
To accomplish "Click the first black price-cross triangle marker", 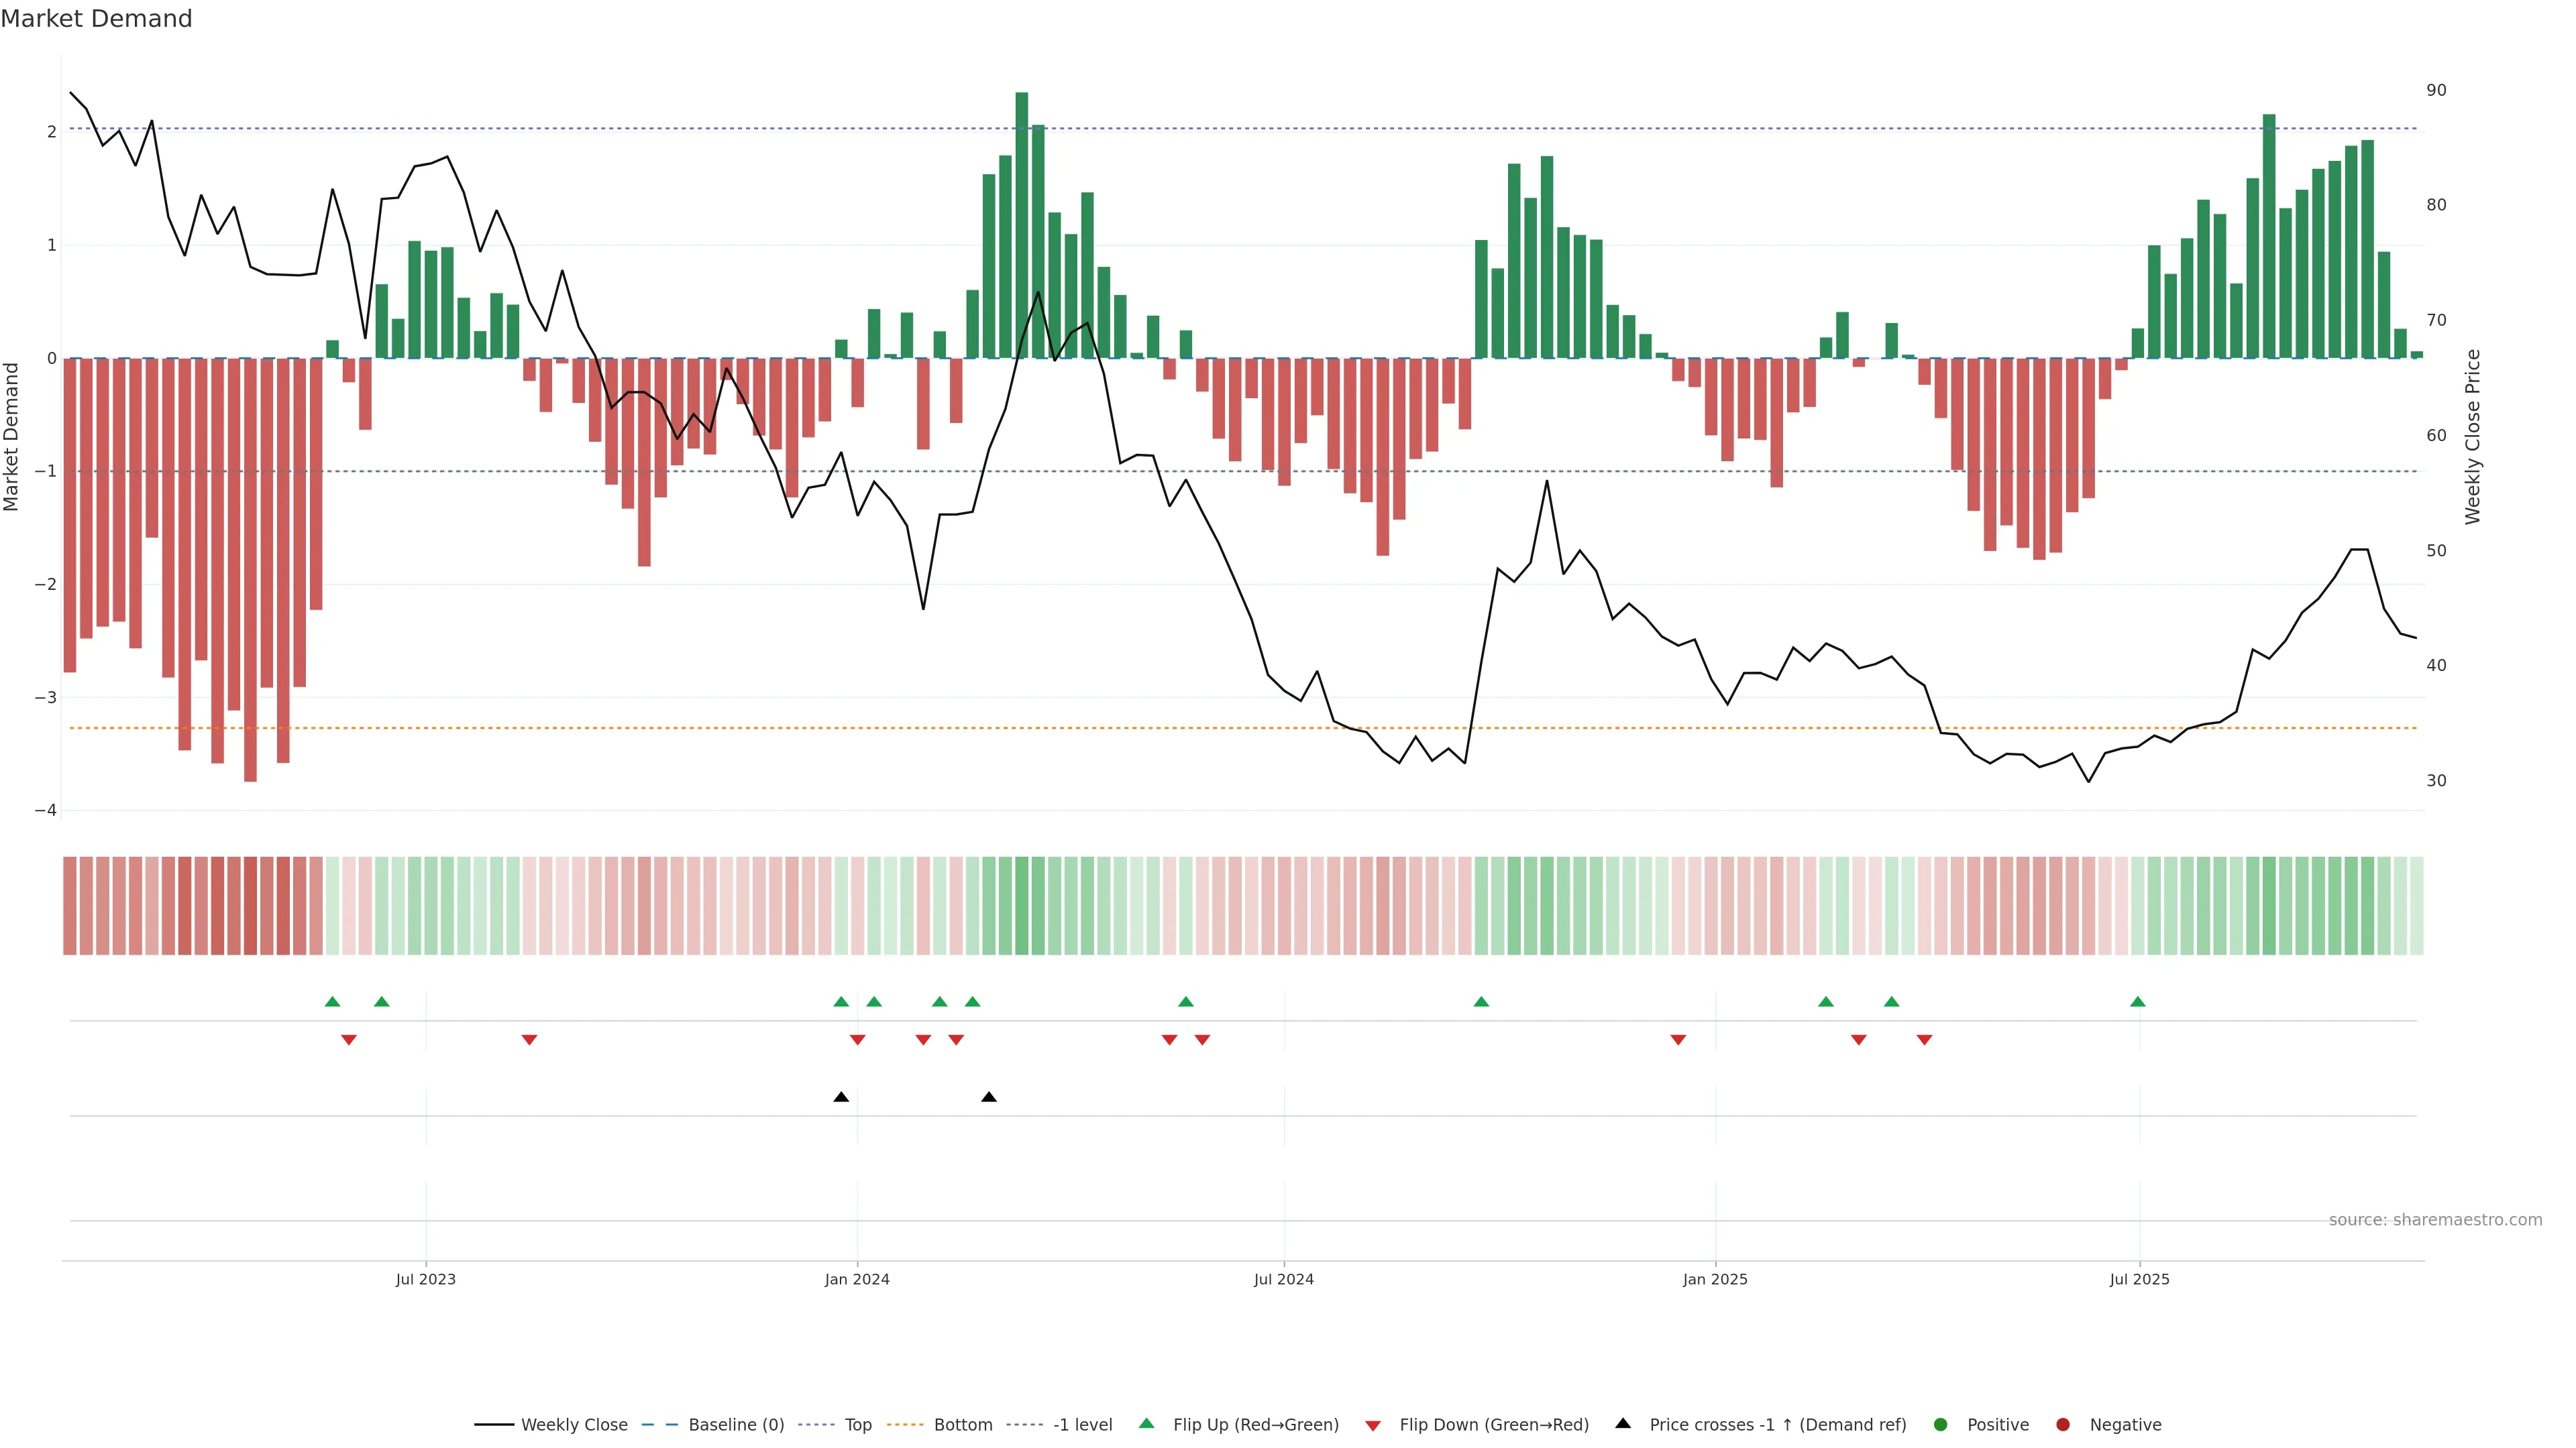I will coord(841,1097).
